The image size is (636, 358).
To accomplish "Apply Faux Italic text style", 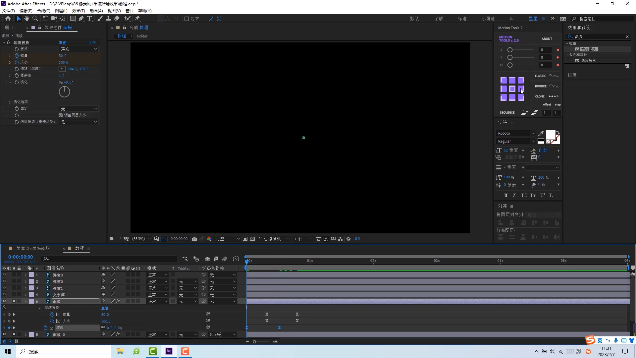I will coord(514,195).
